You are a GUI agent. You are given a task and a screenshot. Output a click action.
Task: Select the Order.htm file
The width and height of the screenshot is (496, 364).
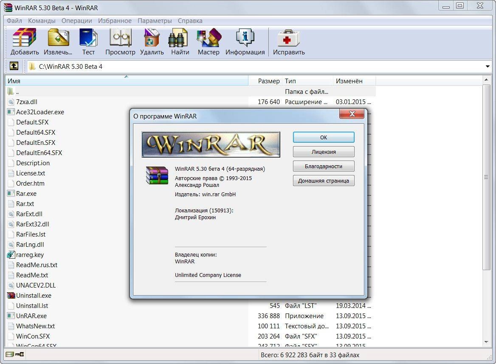pyautogui.click(x=31, y=183)
